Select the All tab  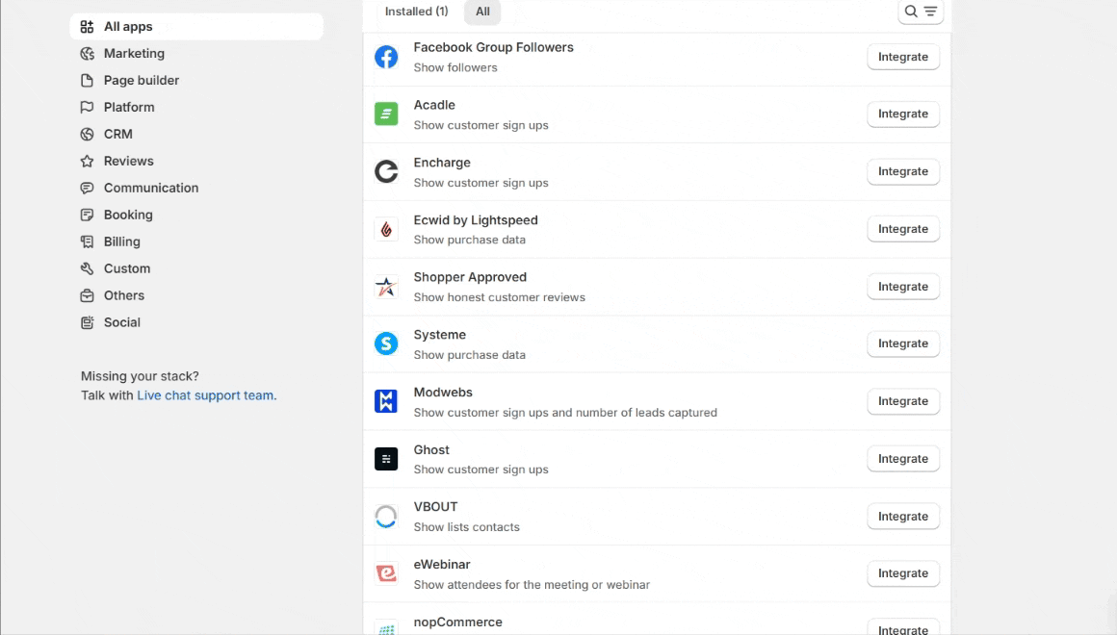[482, 12]
